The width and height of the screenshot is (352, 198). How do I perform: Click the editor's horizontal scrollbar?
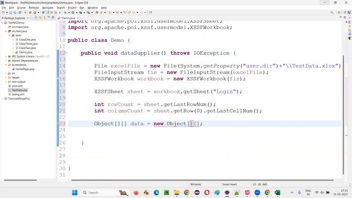[202, 180]
